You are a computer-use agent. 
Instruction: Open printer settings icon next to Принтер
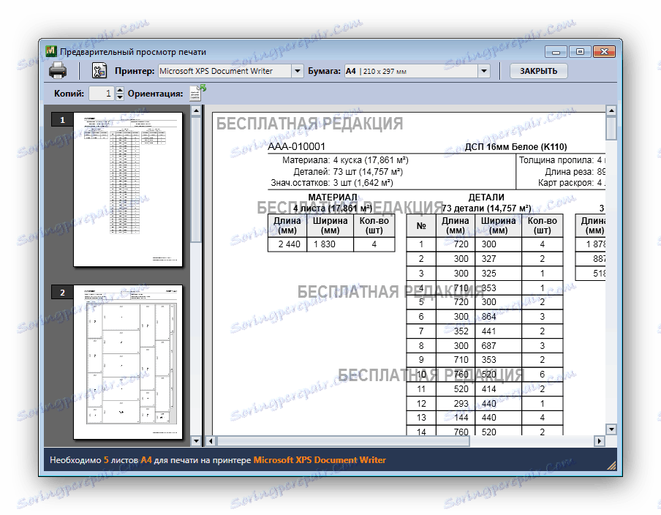(99, 71)
